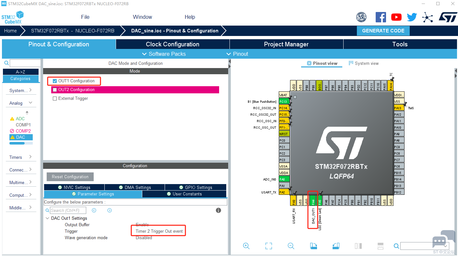Open the ST Facebook page icon
The height and width of the screenshot is (257, 458).
point(381,17)
